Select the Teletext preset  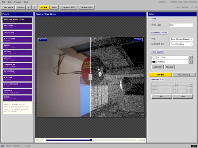tap(18, 53)
